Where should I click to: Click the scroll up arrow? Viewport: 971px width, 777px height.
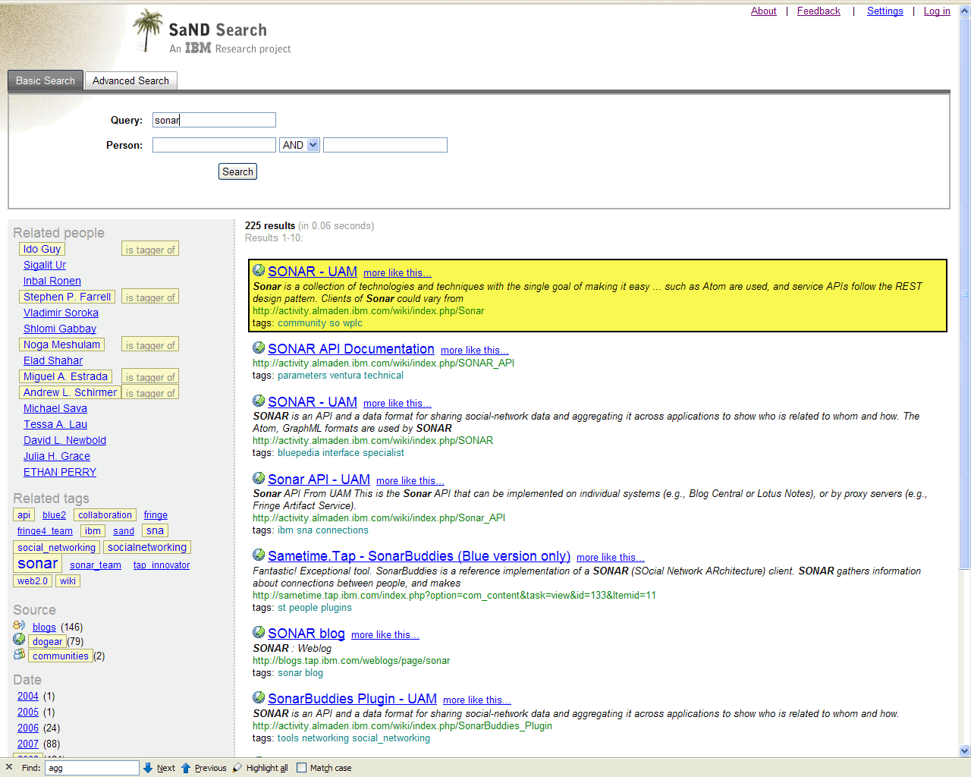965,12
